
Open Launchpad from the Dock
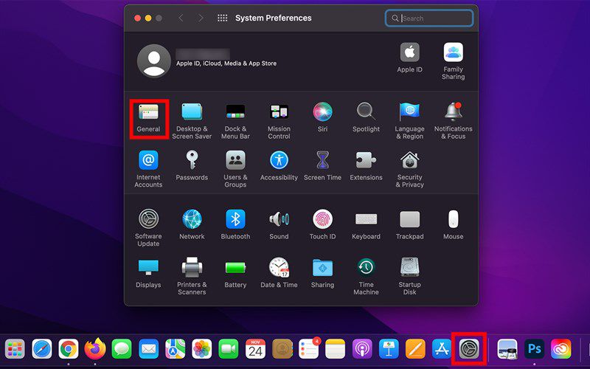click(x=15, y=349)
